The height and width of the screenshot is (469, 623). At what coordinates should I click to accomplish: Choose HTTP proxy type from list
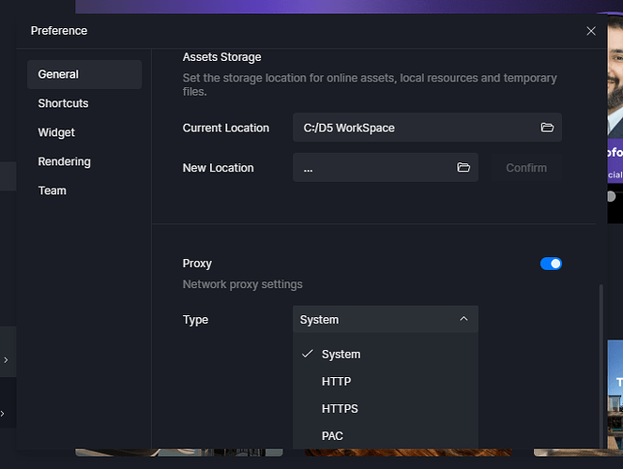click(x=336, y=382)
